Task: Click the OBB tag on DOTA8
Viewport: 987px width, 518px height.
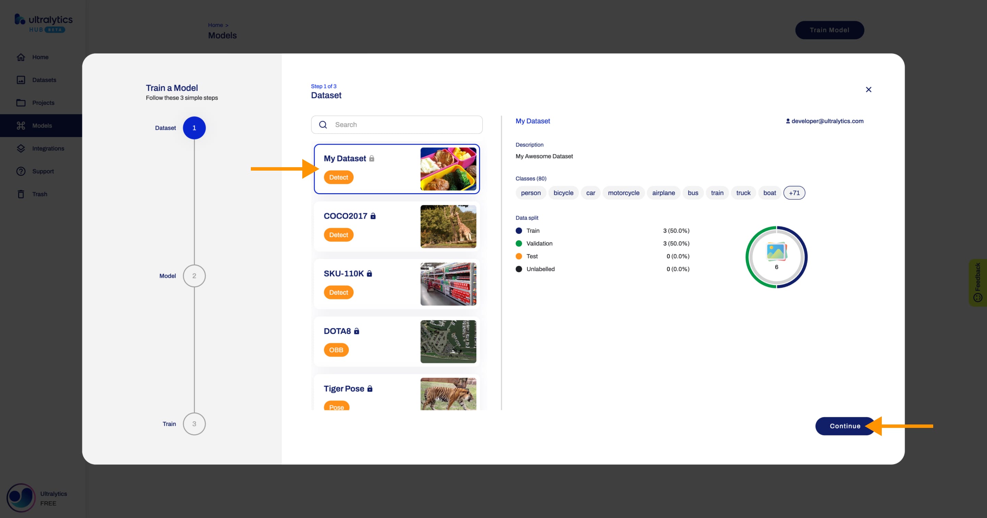Action: (x=336, y=349)
